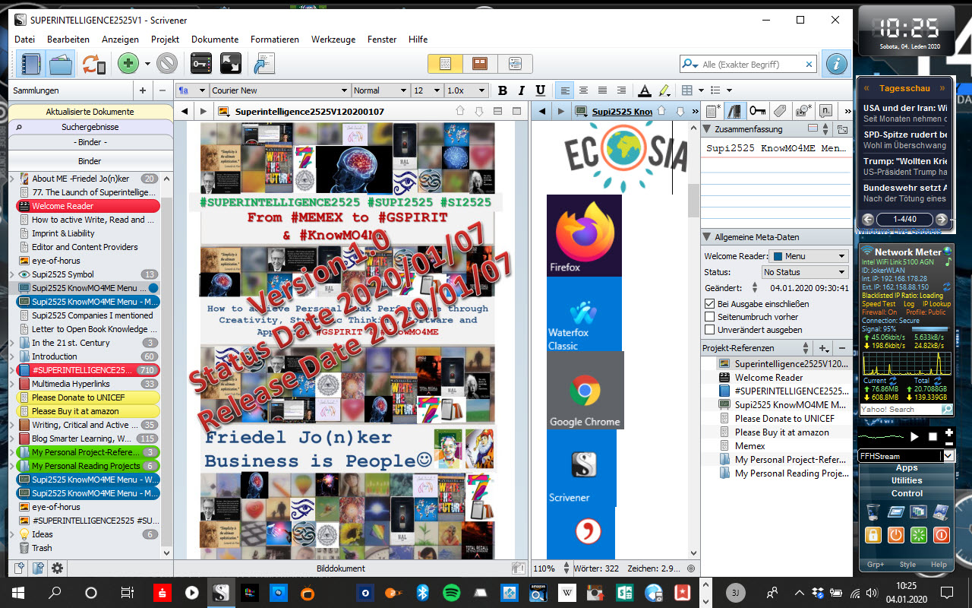Check 'Unverändert ausgeben' option
This screenshot has height=608, width=972.
pos(710,330)
